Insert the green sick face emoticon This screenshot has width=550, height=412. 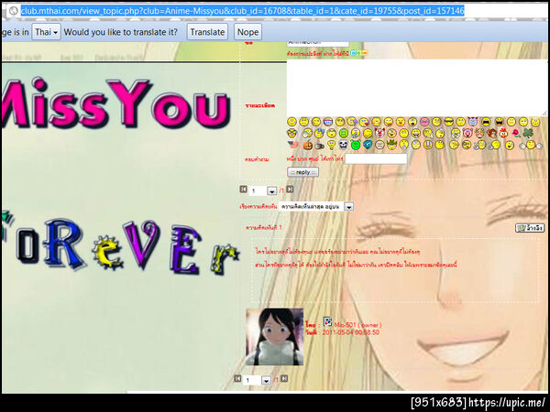pos(344,133)
